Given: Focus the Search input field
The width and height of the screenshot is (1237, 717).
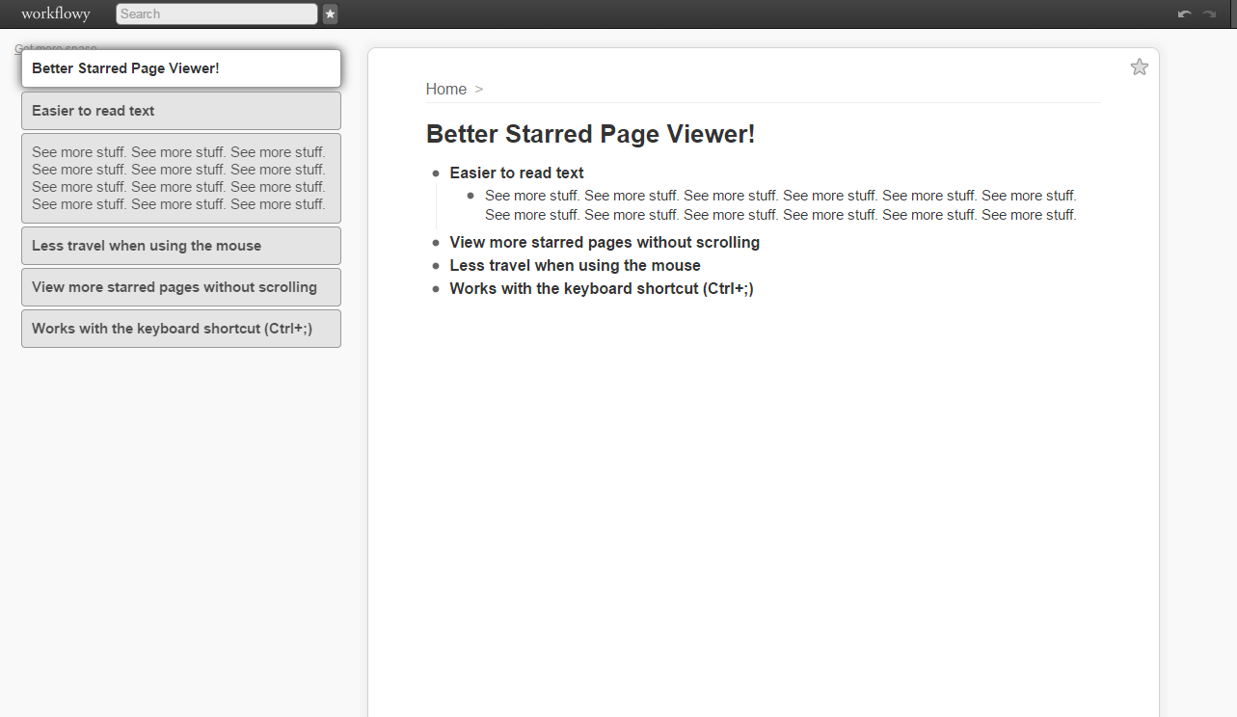Looking at the screenshot, I should click(x=217, y=13).
